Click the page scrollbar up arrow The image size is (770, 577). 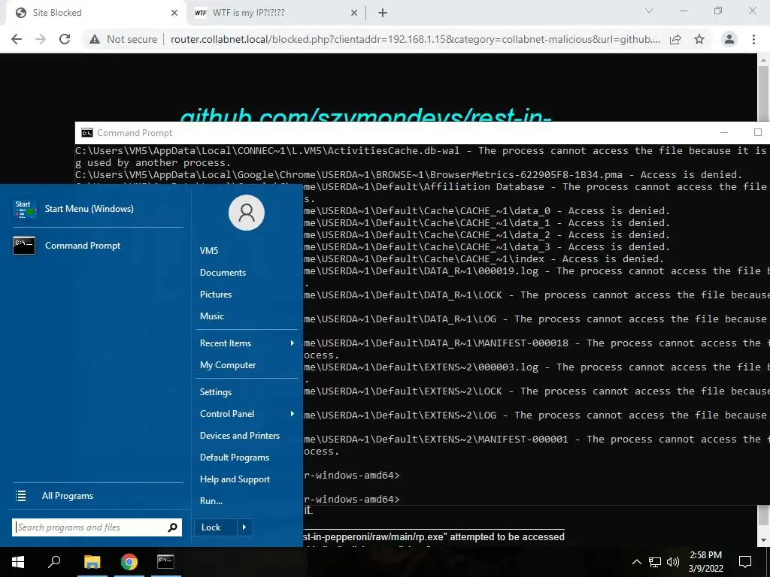click(x=763, y=60)
